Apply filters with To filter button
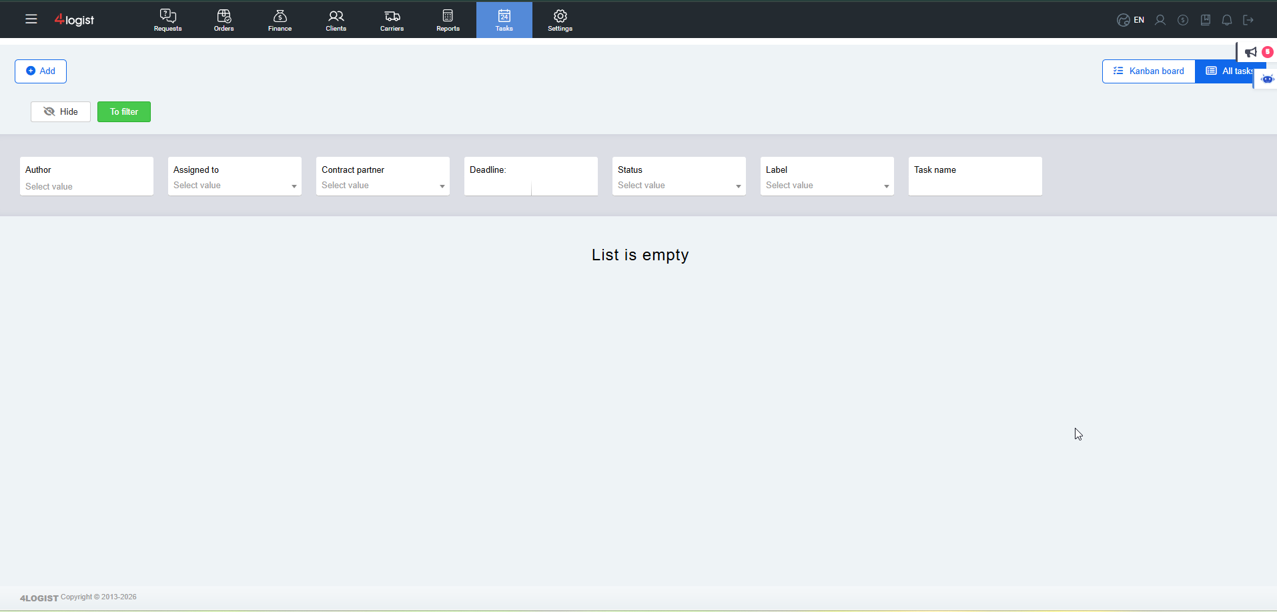The image size is (1277, 612). [x=124, y=111]
